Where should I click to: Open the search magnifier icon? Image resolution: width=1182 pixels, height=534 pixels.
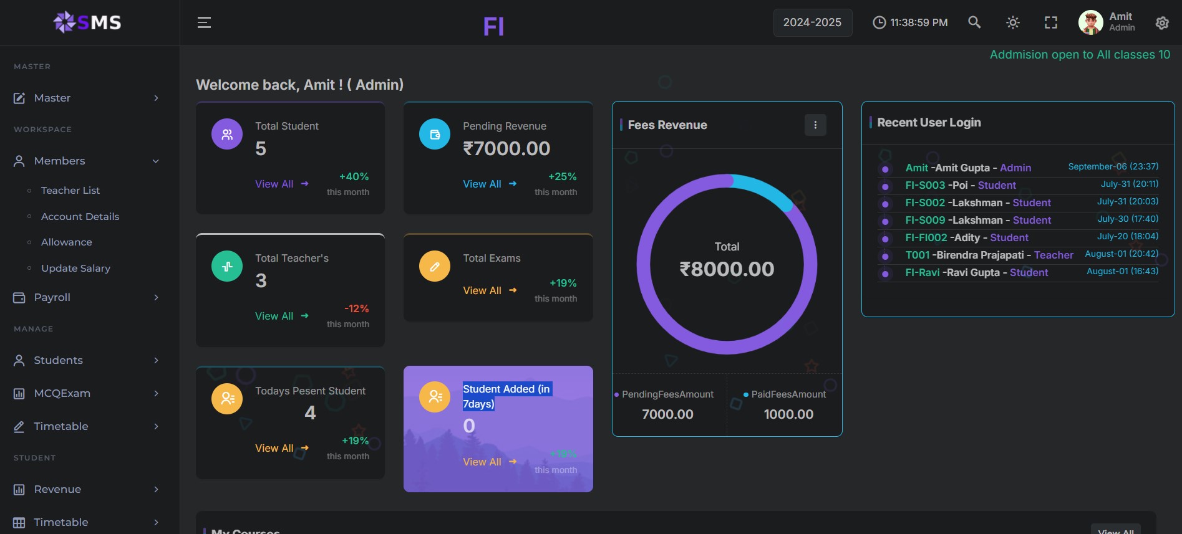tap(974, 22)
